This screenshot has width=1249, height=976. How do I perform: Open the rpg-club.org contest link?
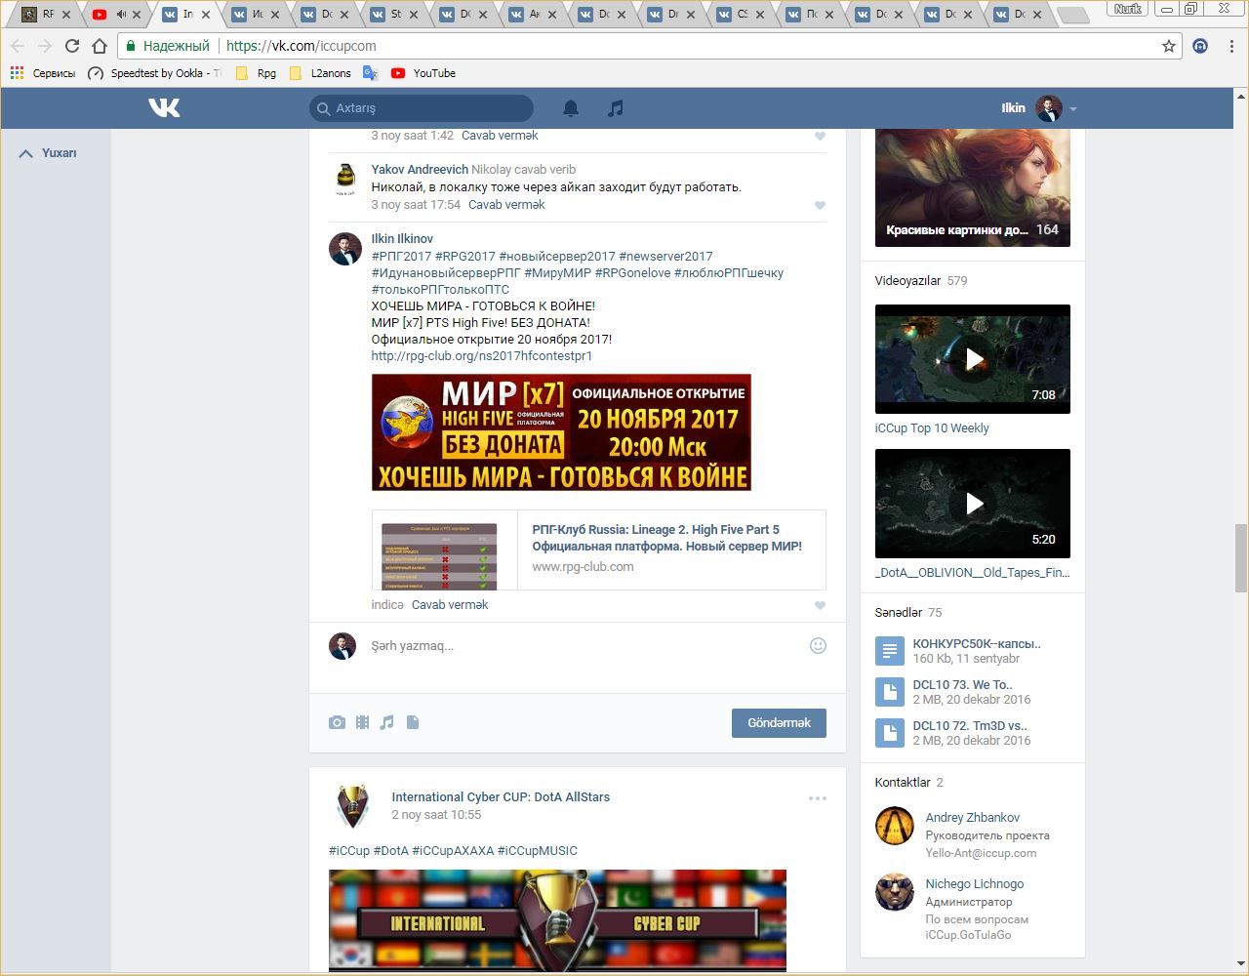pos(481,356)
